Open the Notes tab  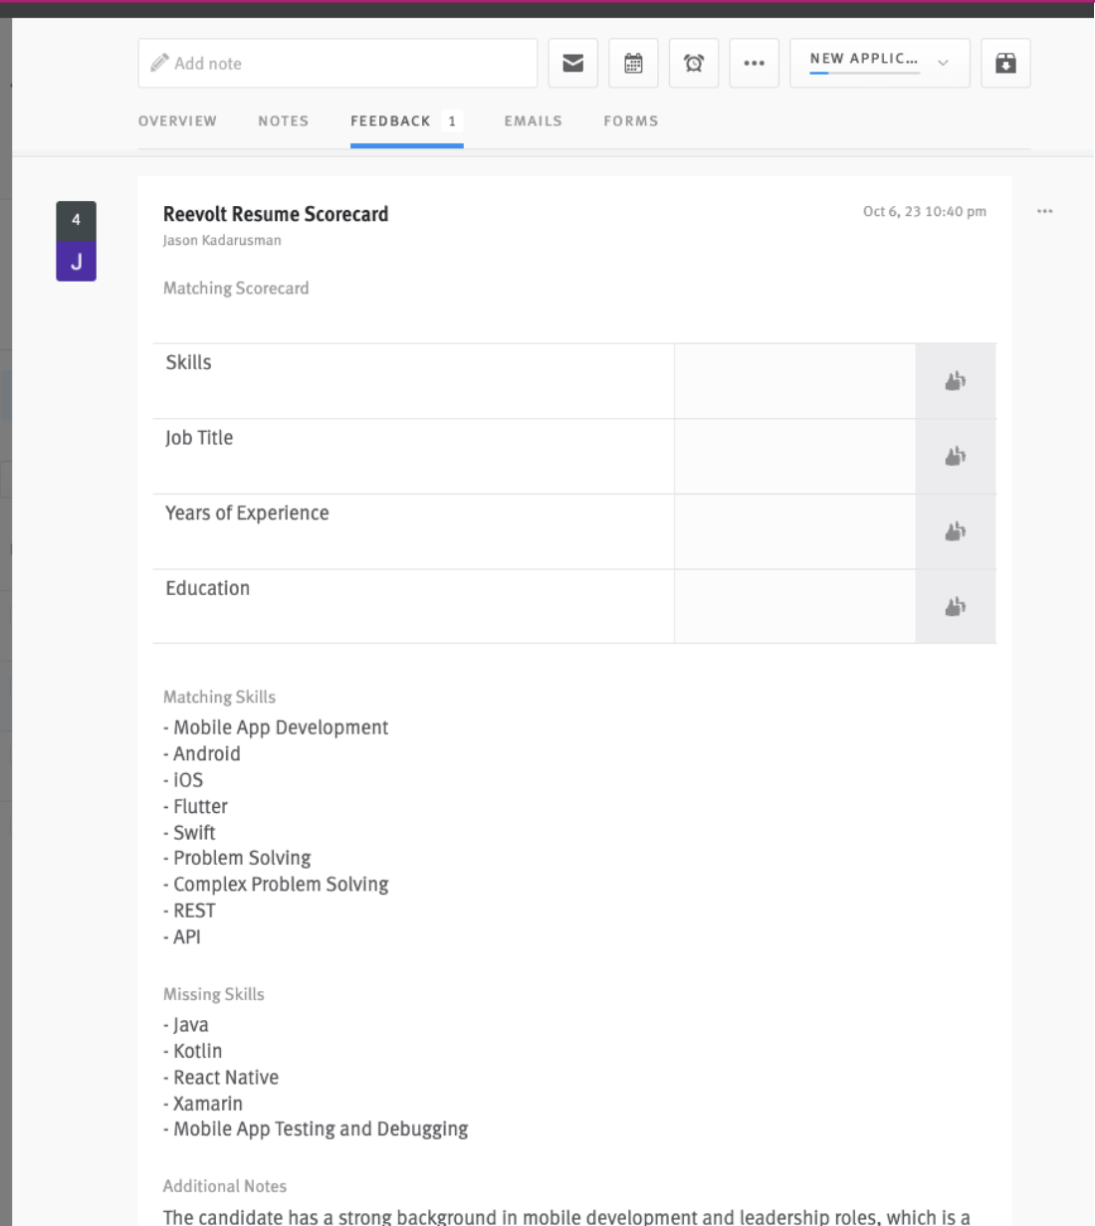[283, 121]
